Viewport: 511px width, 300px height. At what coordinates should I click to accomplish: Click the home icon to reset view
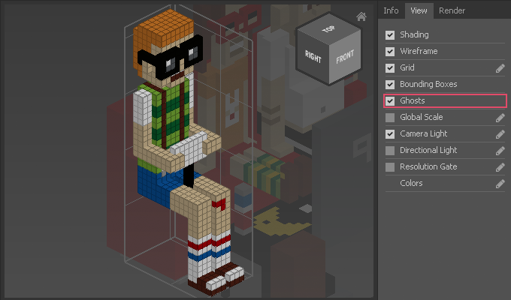(x=361, y=16)
